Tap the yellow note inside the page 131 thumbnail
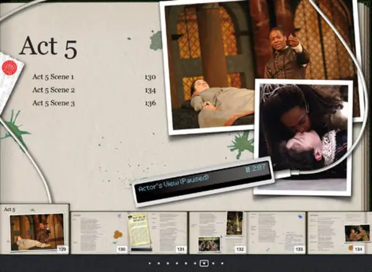This screenshot has height=272, width=372. click(x=139, y=229)
